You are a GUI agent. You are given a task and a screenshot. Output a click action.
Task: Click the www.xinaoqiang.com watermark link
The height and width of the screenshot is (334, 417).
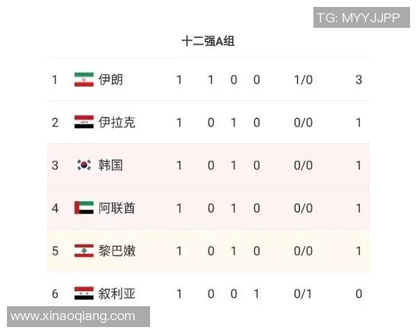point(74,316)
